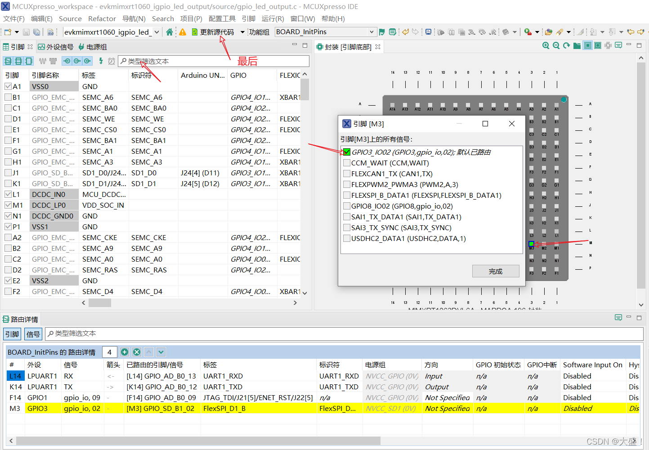Open the 帮助(H) Help menu
The width and height of the screenshot is (649, 450).
(x=333, y=19)
